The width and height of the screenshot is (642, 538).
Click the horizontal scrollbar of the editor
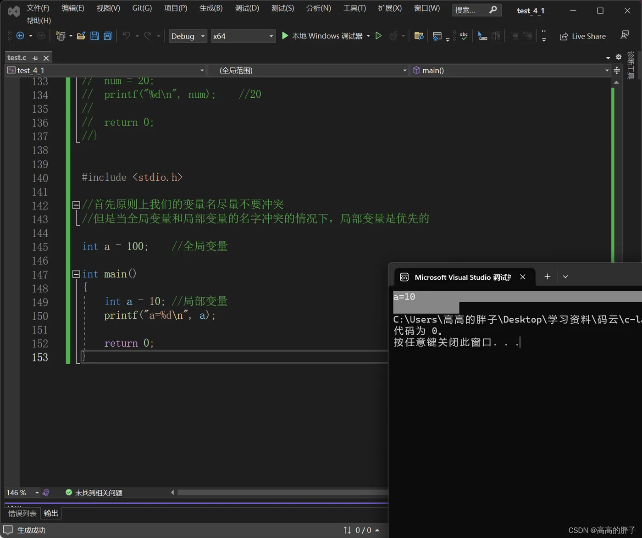[282, 493]
